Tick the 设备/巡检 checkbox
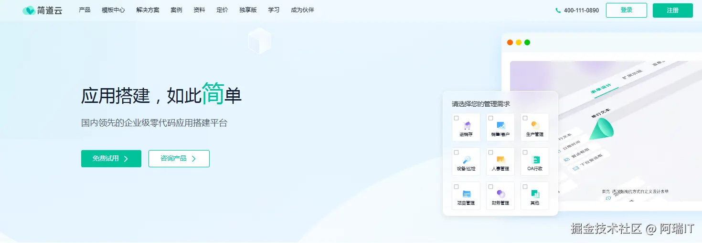Screen dimensions: 702x243 click(x=457, y=152)
